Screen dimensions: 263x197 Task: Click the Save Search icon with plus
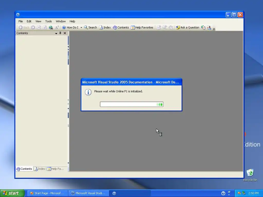coord(165,27)
